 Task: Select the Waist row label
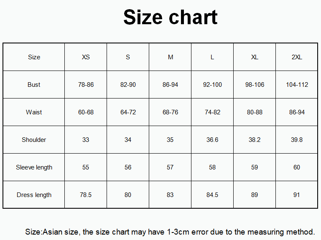[34, 112]
